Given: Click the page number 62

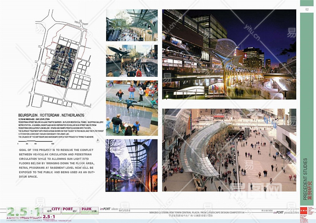Looking at the screenshot, I should 307,9.
